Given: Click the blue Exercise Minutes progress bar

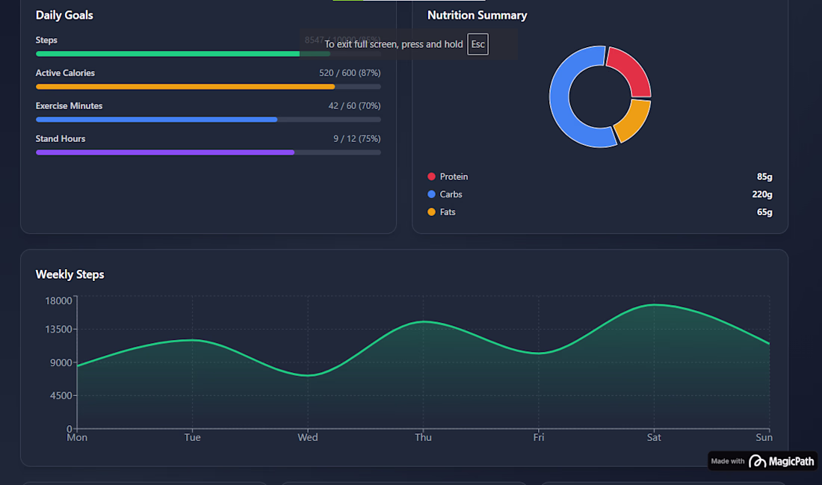Looking at the screenshot, I should tap(208, 120).
